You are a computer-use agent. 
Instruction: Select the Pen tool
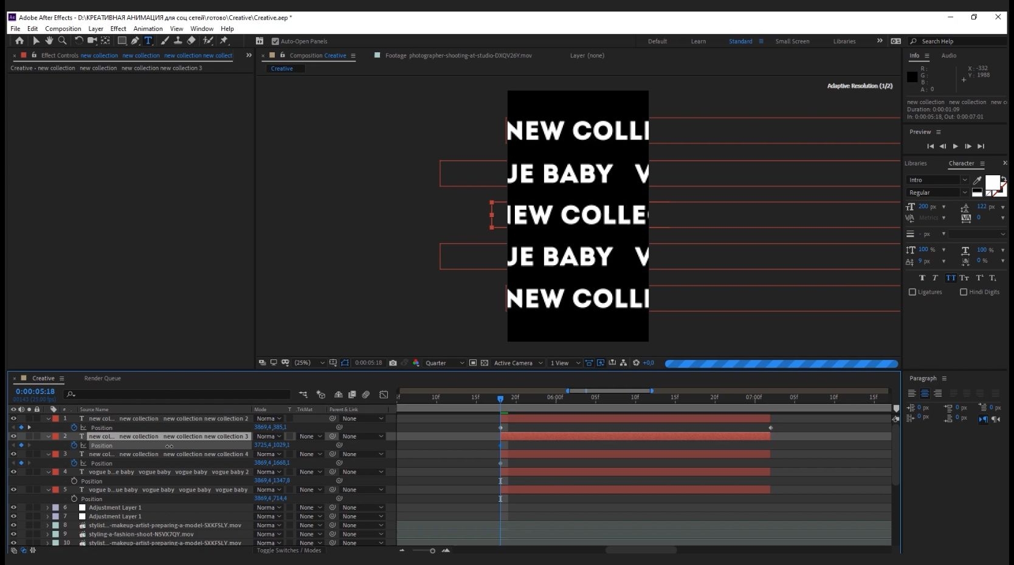pyautogui.click(x=135, y=41)
